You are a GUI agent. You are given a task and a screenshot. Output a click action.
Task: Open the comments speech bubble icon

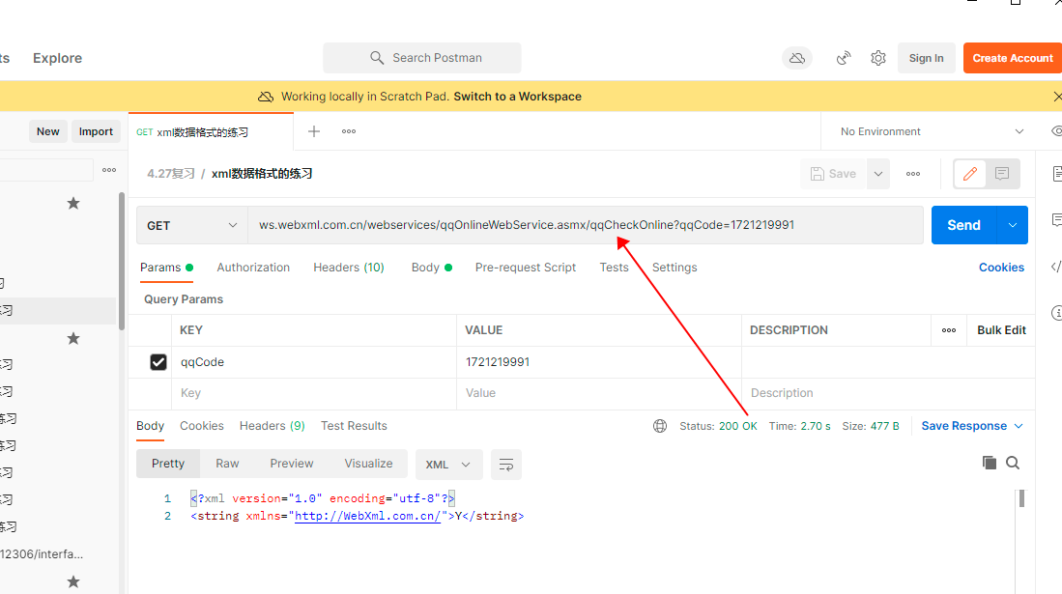pyautogui.click(x=1002, y=174)
